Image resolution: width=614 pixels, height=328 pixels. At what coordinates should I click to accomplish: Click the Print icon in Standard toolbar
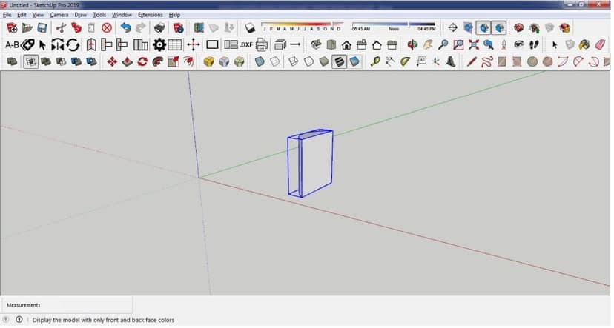[159, 27]
